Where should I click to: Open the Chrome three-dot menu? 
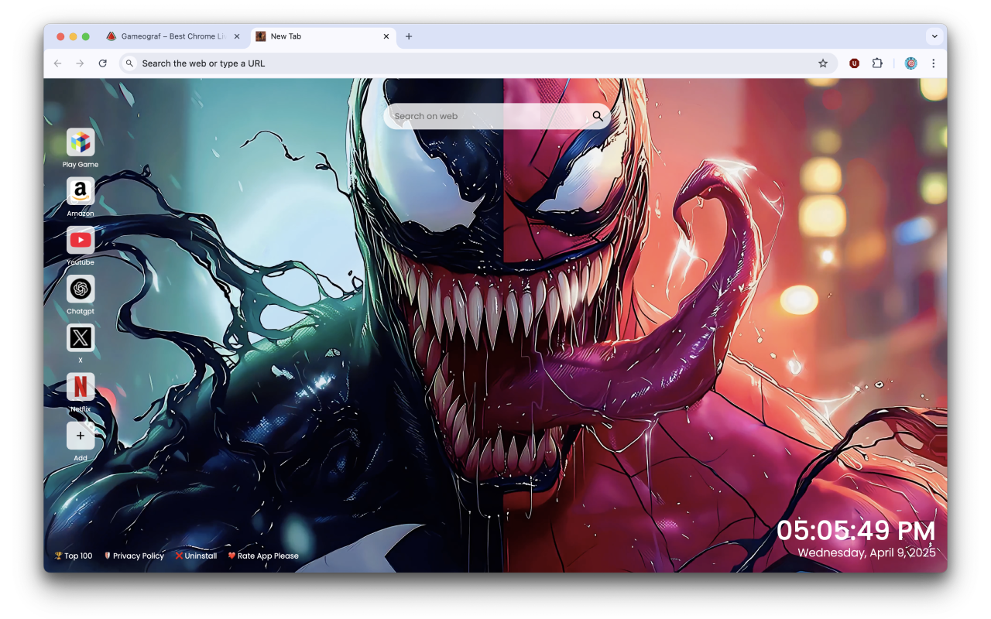pyautogui.click(x=933, y=63)
